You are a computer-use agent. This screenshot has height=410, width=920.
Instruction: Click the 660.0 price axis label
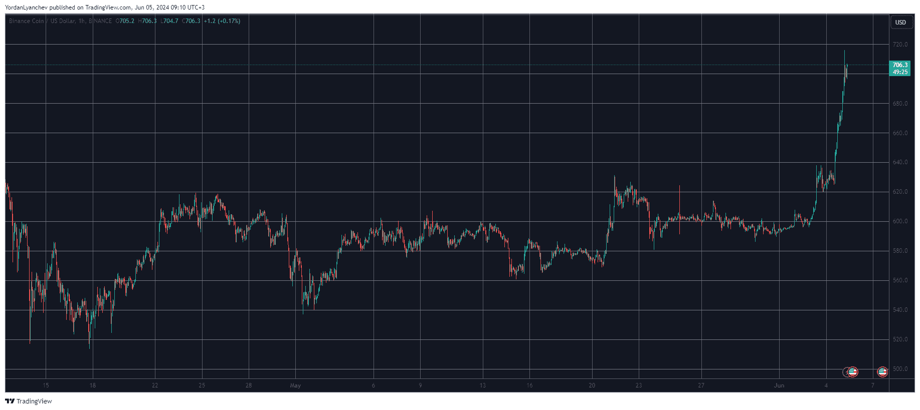900,133
